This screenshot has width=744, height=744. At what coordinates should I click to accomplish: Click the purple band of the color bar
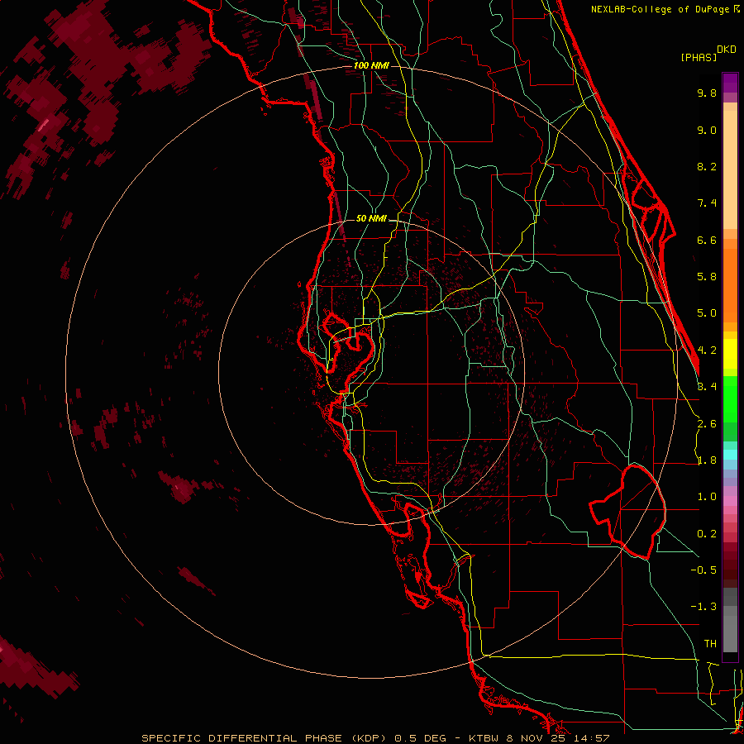[730, 83]
